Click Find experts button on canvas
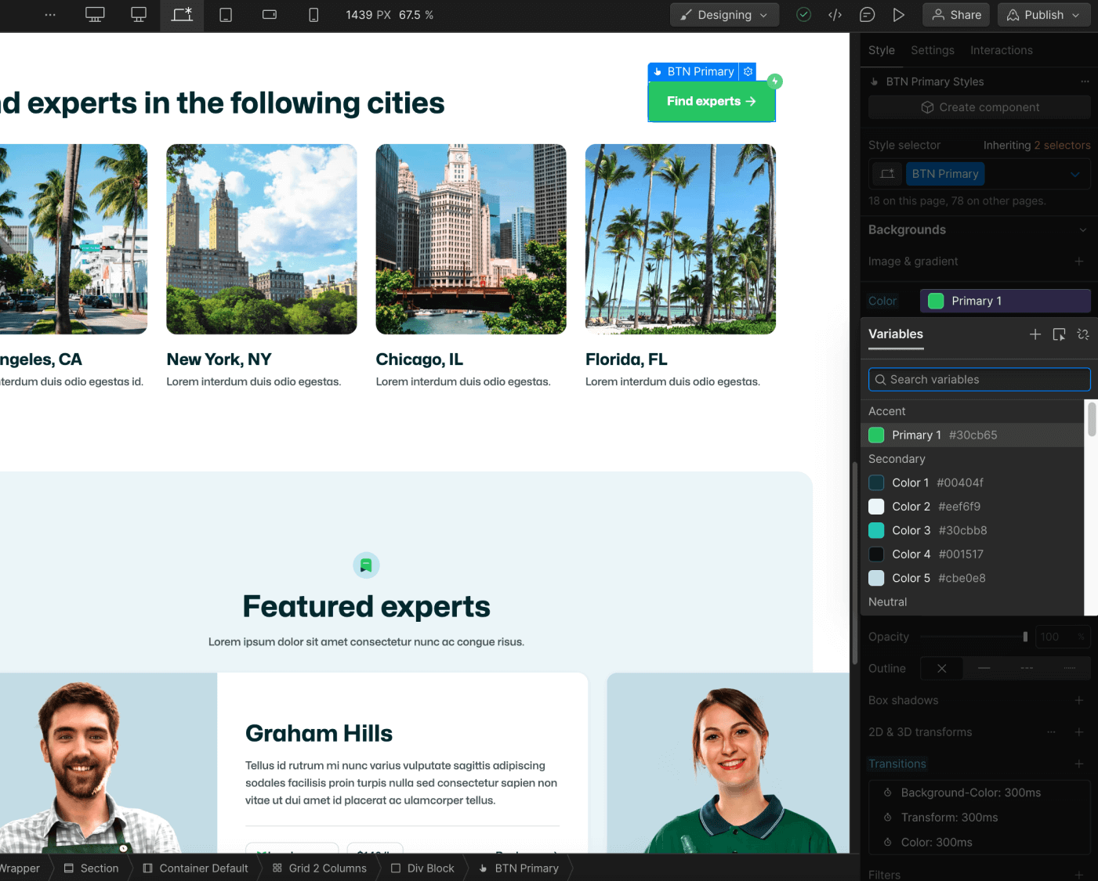 [x=712, y=102]
